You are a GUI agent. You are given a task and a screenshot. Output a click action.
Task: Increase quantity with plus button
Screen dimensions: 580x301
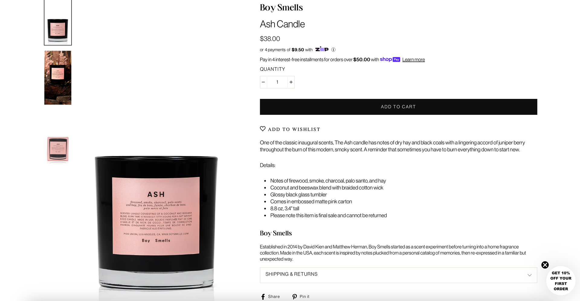coord(291,82)
